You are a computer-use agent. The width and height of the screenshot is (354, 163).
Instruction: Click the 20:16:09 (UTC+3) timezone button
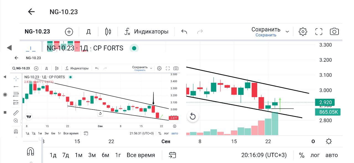click(264, 155)
